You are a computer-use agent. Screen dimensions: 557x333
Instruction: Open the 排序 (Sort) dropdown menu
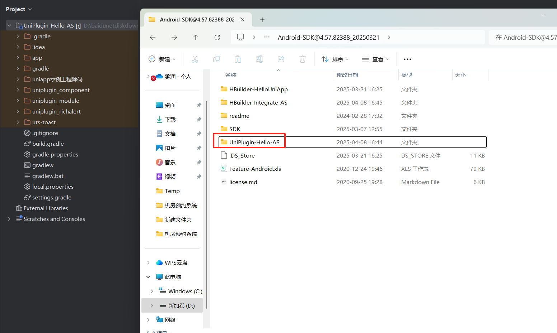(335, 59)
